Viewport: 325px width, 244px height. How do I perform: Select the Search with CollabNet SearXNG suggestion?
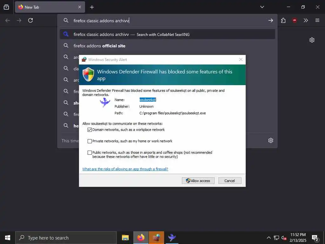pyautogui.click(x=167, y=34)
